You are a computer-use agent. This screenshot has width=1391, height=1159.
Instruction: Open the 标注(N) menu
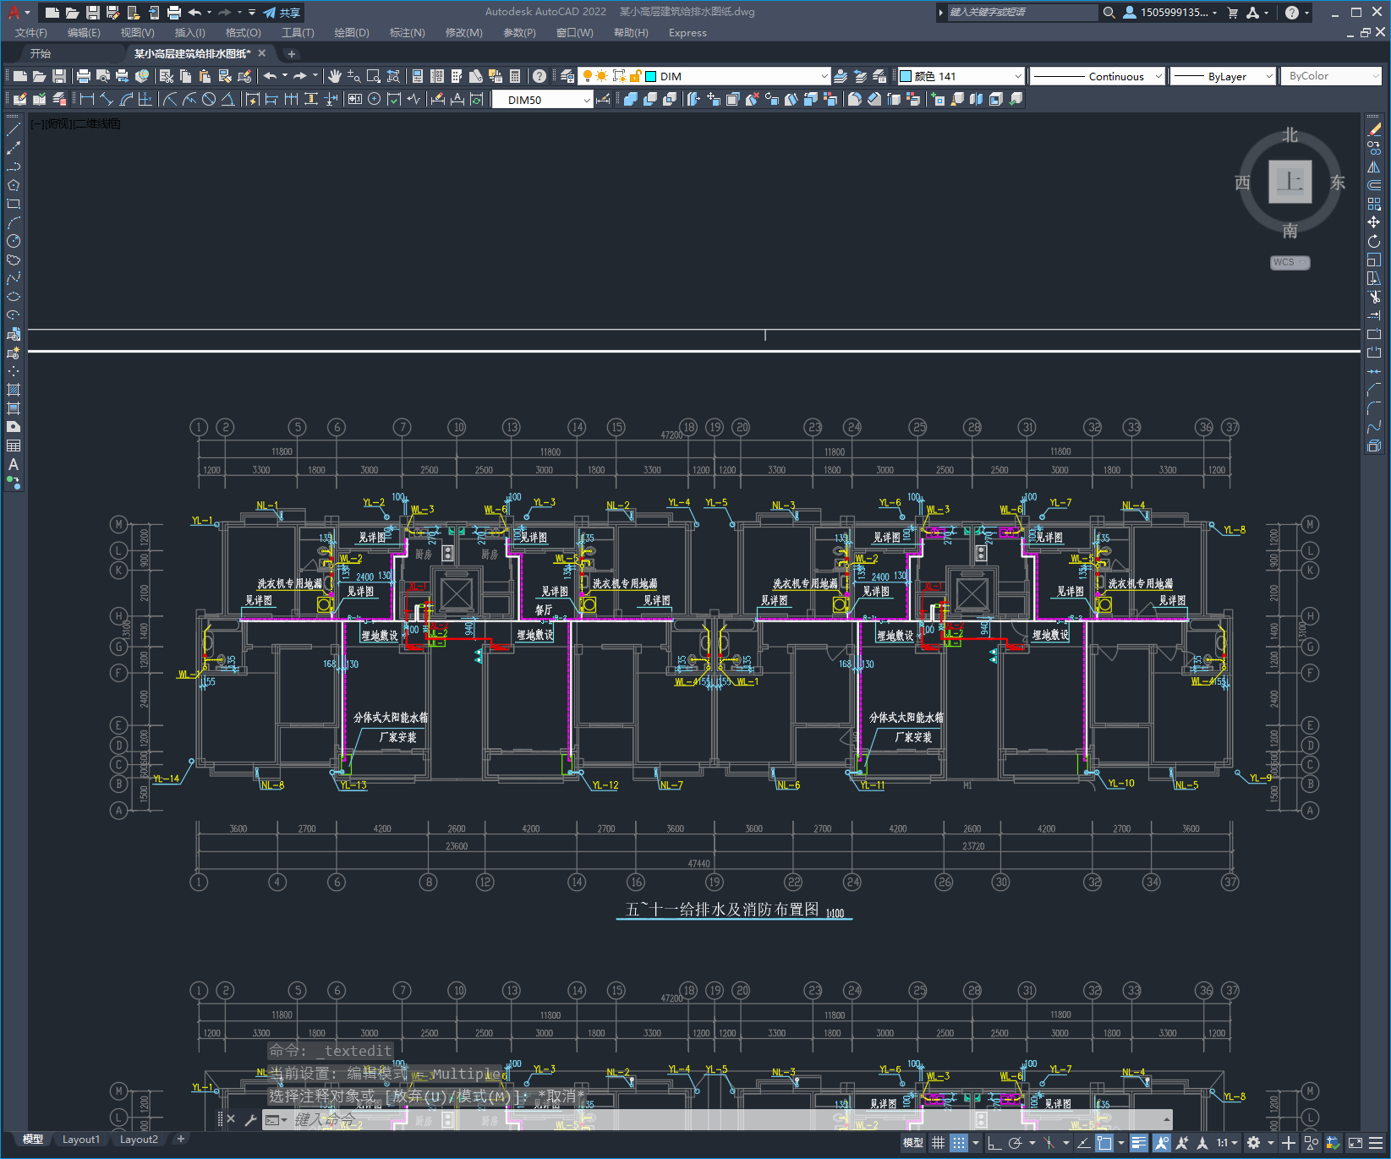(x=407, y=33)
